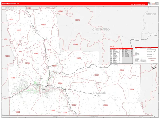Click ZIP code label 13746
The width and height of the screenshot is (160, 120).
point(75,44)
